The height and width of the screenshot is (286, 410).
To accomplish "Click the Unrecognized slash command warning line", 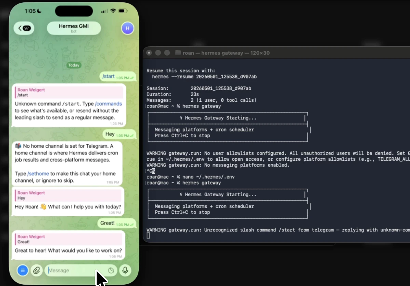I will pos(278,230).
